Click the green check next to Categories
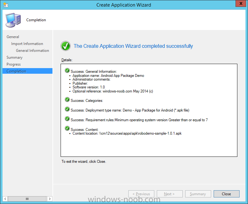248x204 pixels. point(67,99)
